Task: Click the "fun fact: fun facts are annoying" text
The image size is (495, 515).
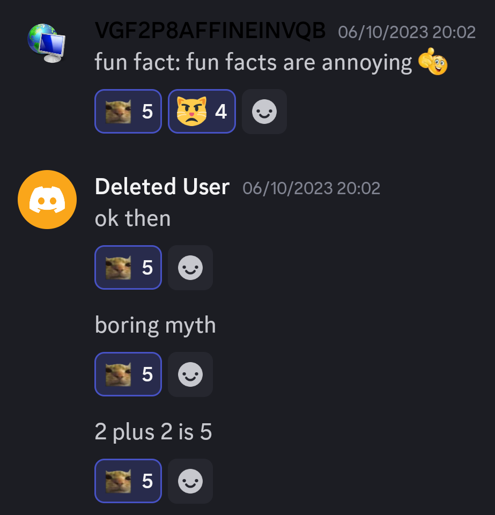Action: point(253,63)
